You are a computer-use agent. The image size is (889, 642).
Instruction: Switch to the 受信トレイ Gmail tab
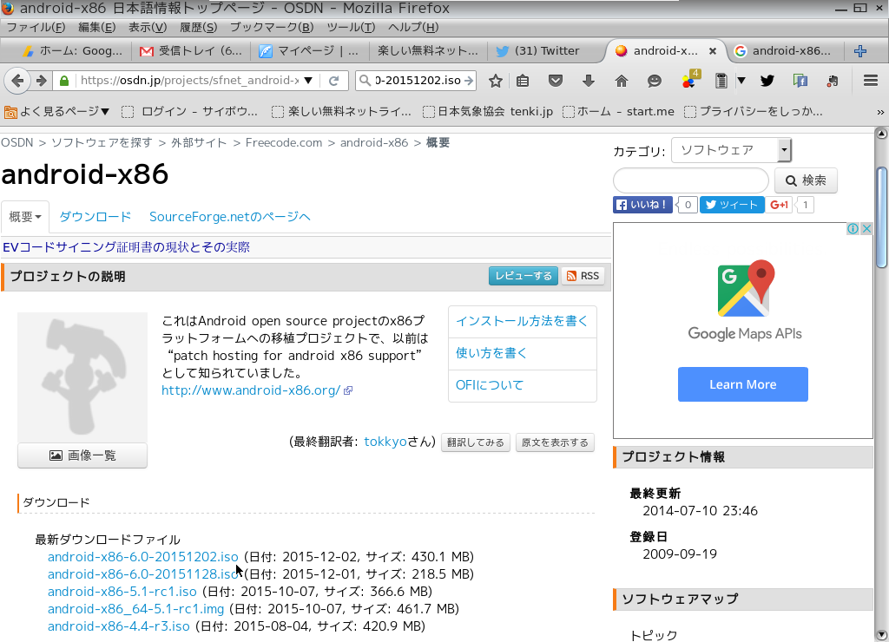click(x=191, y=51)
